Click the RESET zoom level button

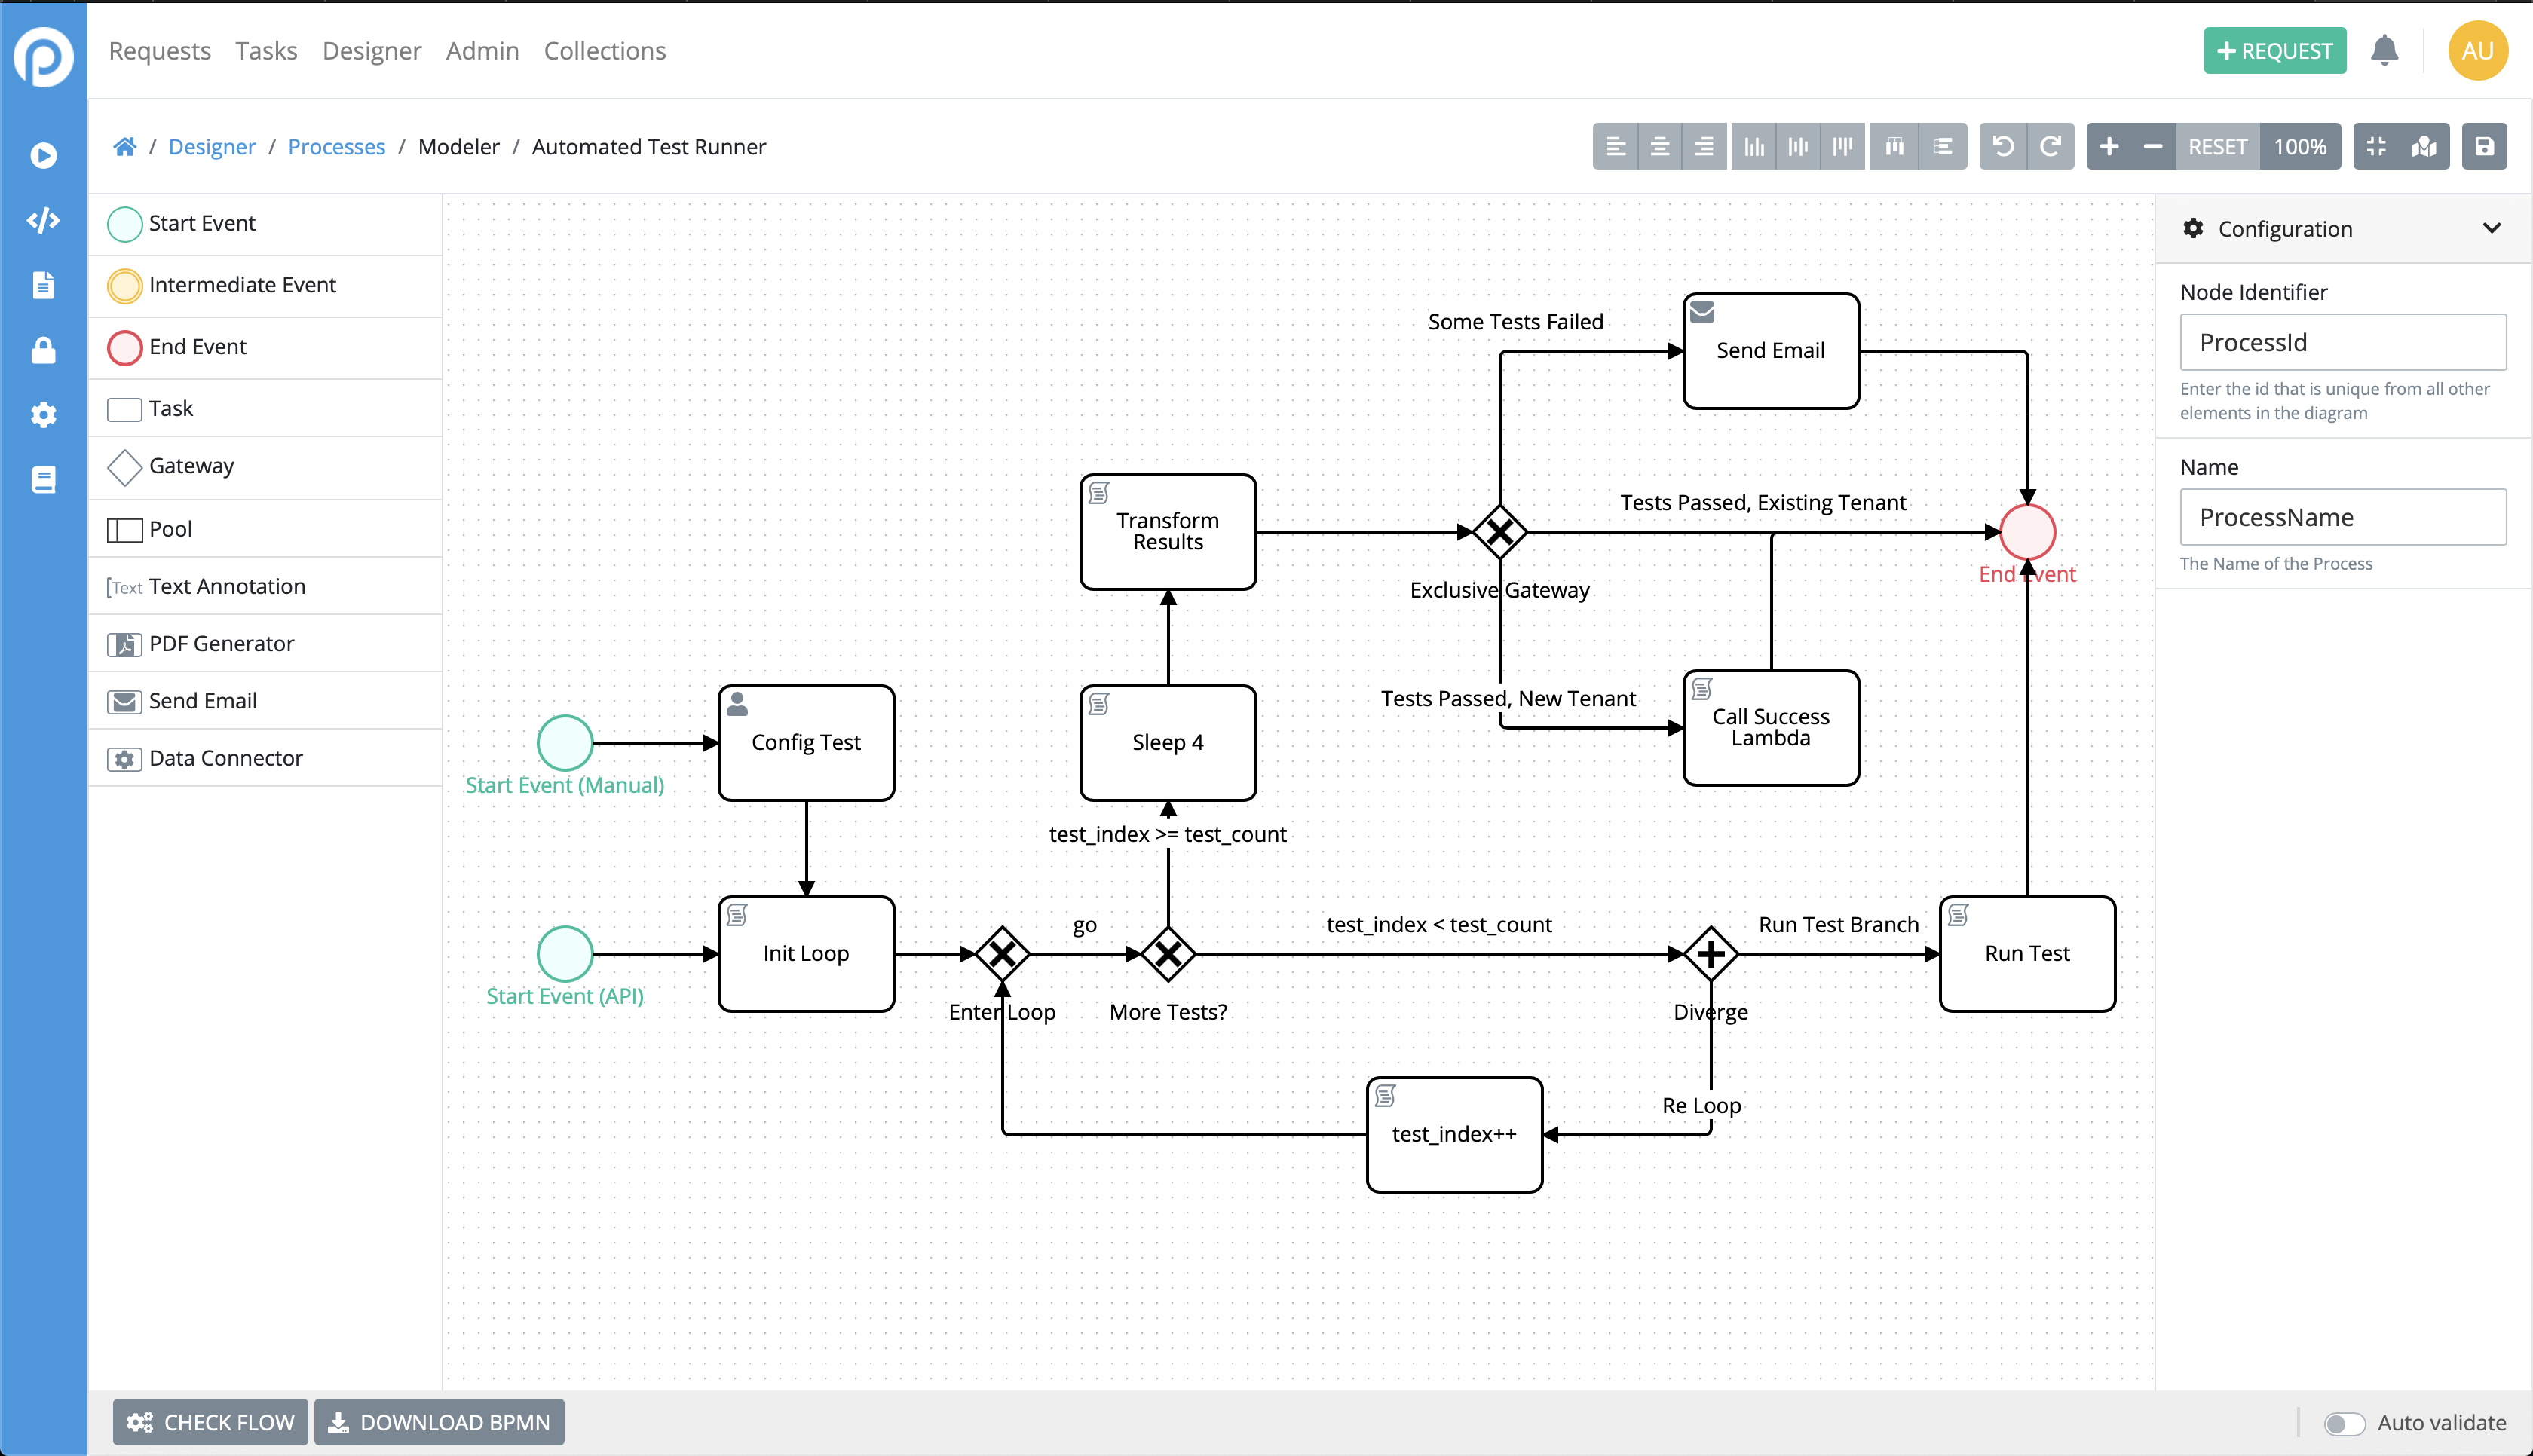coord(2216,146)
